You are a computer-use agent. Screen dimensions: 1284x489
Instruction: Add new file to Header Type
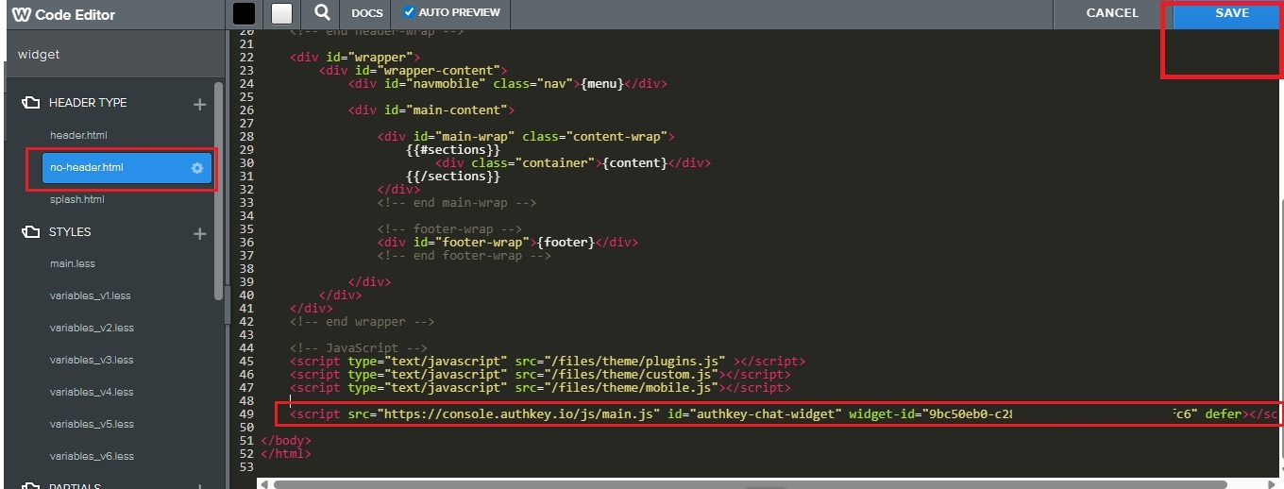199,104
